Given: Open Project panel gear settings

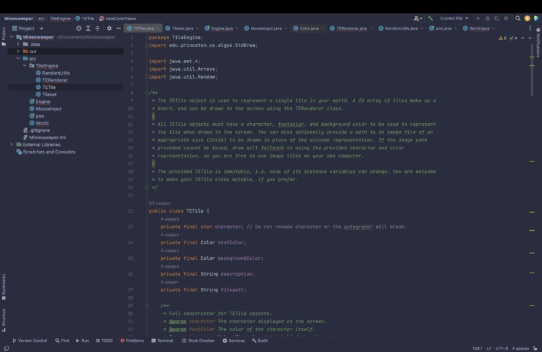Looking at the screenshot, I should click(x=109, y=28).
